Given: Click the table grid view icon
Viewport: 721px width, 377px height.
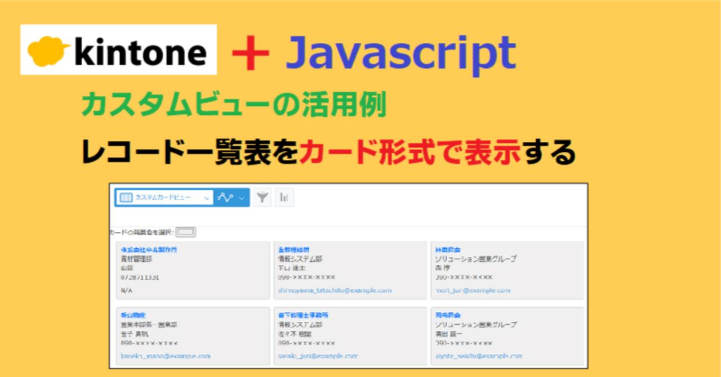Looking at the screenshot, I should pos(126,198).
